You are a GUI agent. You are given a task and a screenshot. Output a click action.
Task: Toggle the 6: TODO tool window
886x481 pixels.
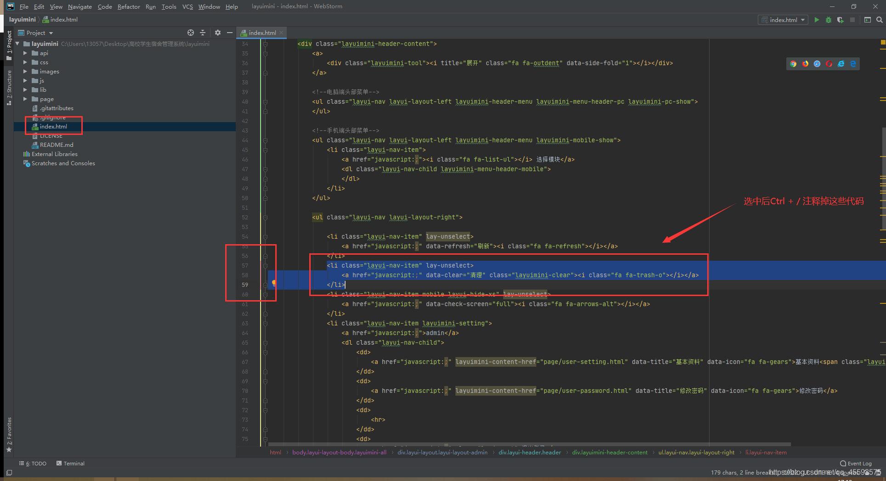click(x=33, y=464)
